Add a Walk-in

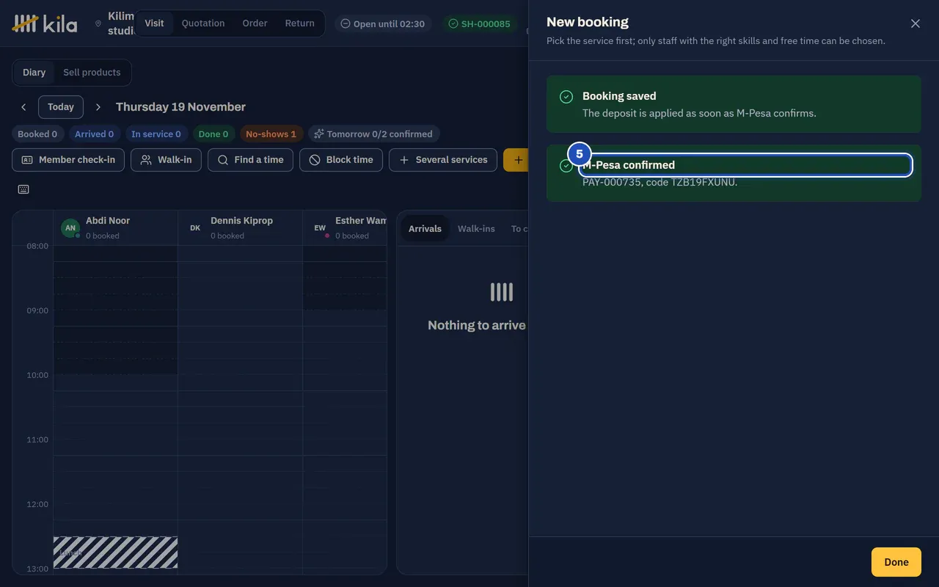tap(166, 160)
